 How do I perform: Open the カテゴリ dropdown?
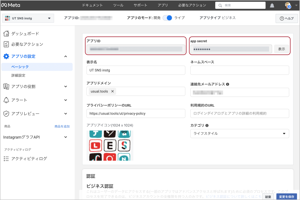(x=239, y=133)
